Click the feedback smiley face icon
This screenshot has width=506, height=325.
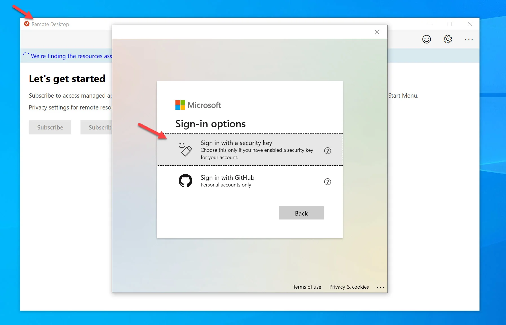426,39
